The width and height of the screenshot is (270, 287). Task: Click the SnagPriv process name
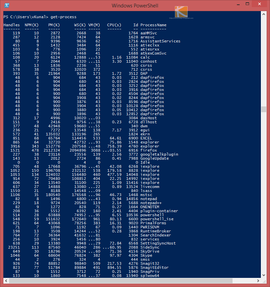[150, 272]
